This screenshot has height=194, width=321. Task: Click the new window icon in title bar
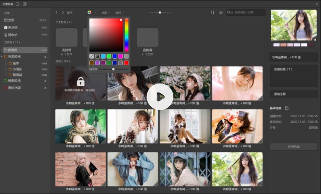pyautogui.click(x=24, y=4)
